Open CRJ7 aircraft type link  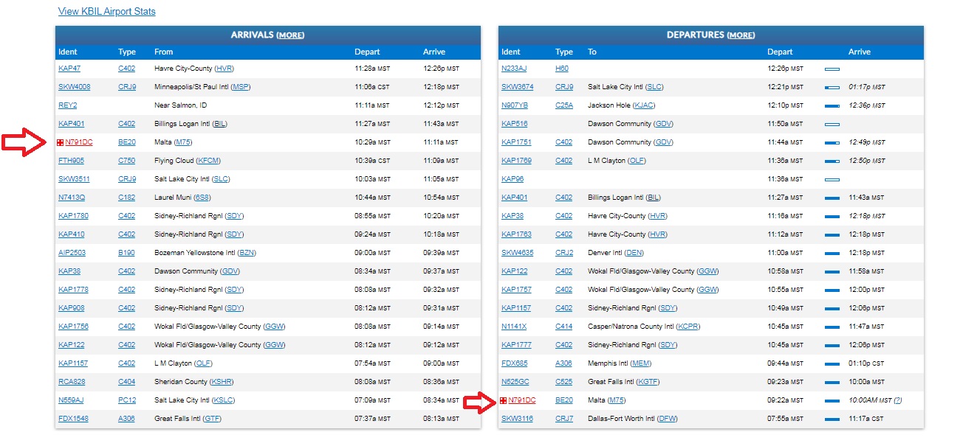[x=564, y=419]
